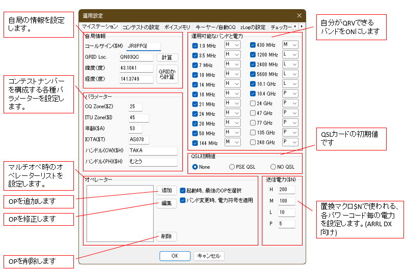Uncheck the 1.9 MHz band
The height and width of the screenshot is (273, 407).
pyautogui.click(x=195, y=46)
